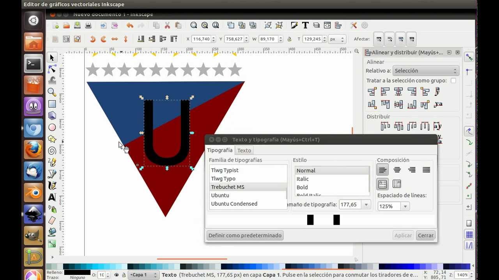Open the XML editor icon
499x280 pixels.
click(x=327, y=25)
